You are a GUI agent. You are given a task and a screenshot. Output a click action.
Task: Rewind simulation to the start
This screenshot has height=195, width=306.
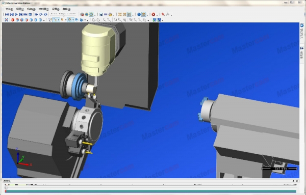(7, 14)
